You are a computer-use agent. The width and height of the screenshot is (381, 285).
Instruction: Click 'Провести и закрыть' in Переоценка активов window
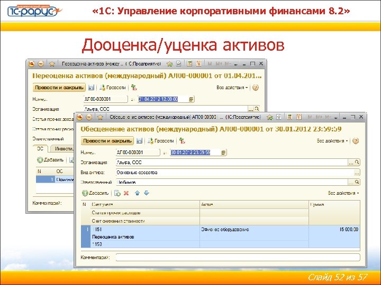tap(59, 88)
